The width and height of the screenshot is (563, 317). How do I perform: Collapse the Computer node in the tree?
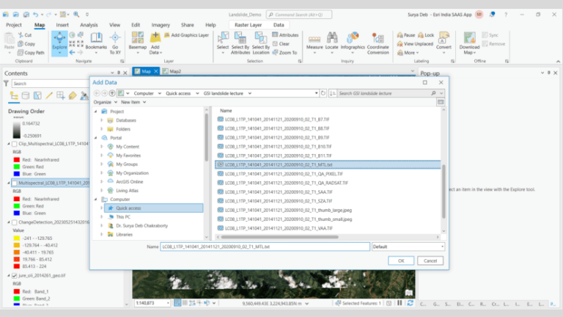(96, 199)
